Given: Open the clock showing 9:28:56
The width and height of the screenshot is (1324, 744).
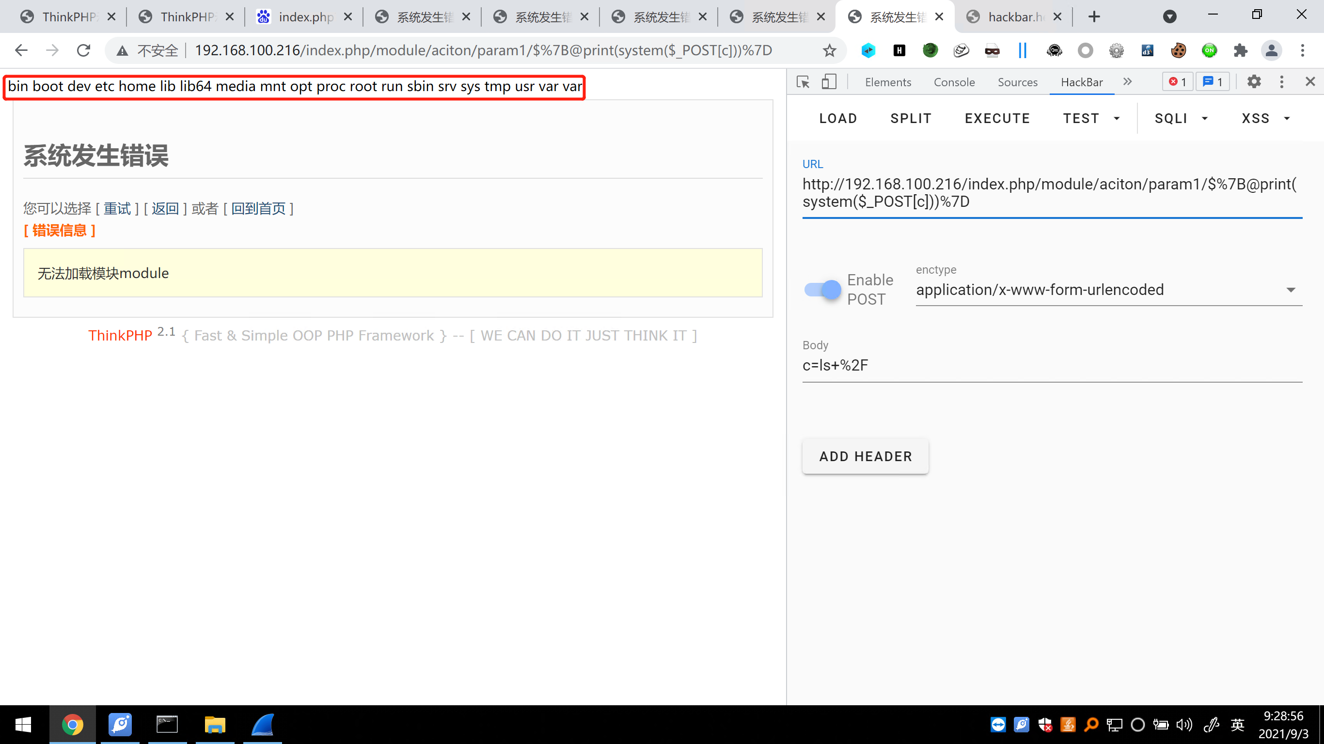Looking at the screenshot, I should 1283,725.
